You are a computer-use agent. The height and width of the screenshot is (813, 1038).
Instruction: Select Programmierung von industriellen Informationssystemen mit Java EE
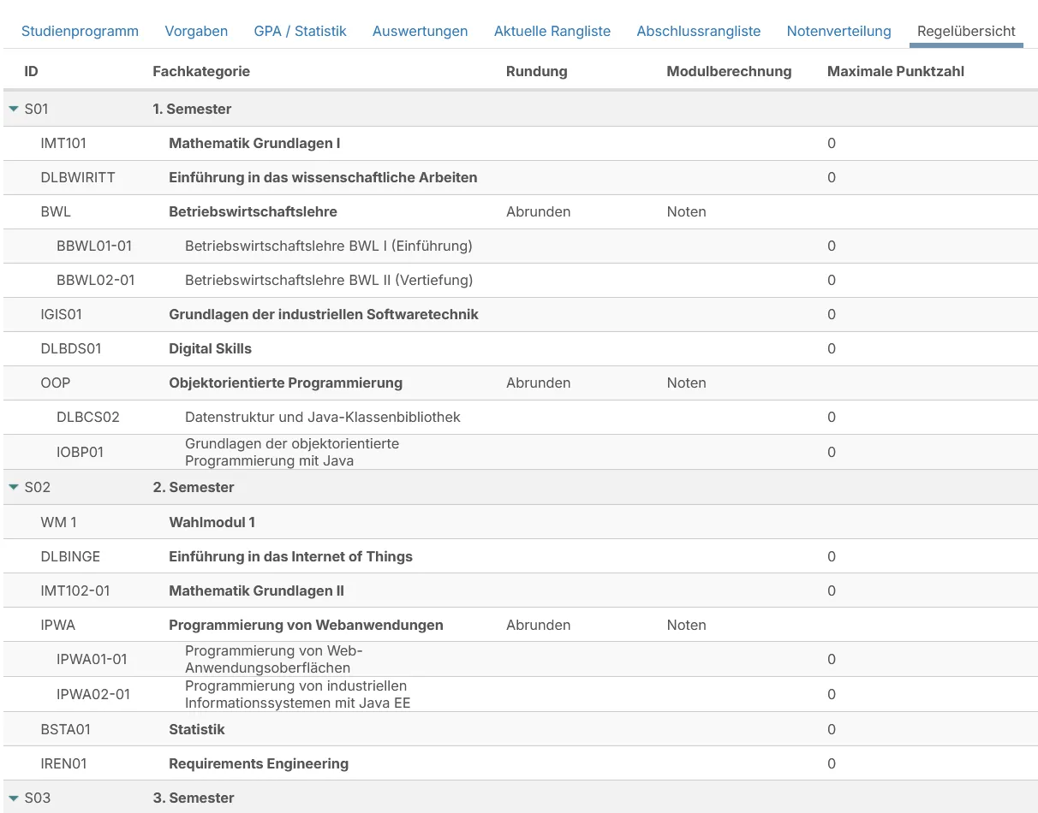(x=298, y=694)
